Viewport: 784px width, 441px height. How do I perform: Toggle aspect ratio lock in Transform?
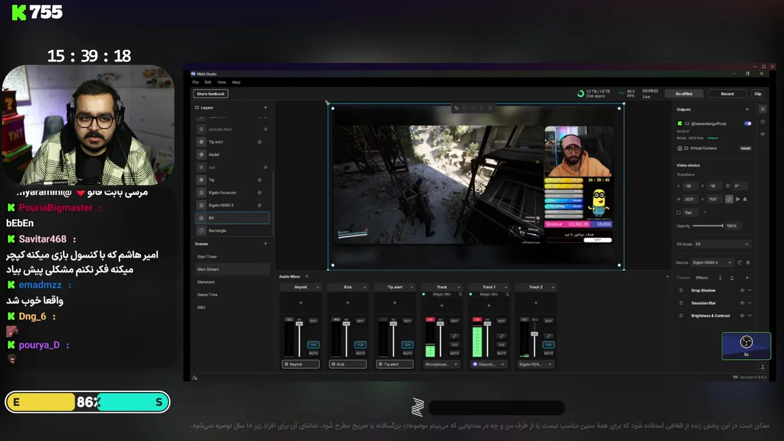click(729, 199)
